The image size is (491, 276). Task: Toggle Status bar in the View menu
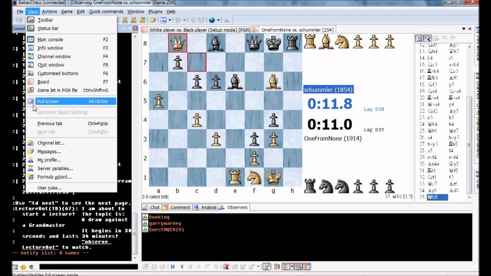tap(71, 28)
